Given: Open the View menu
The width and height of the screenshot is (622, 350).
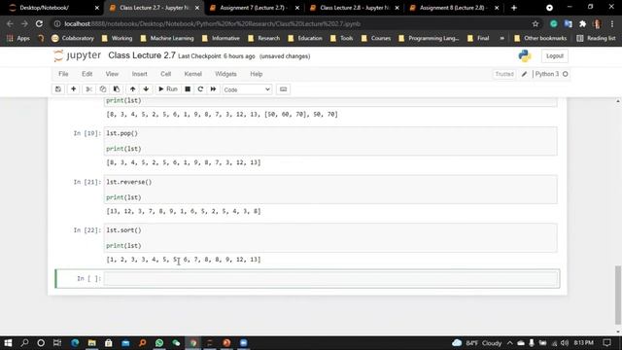Looking at the screenshot, I should 112,74.
